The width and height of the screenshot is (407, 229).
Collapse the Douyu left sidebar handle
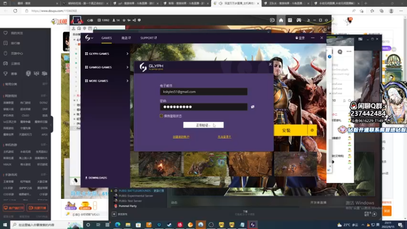(x=51, y=125)
